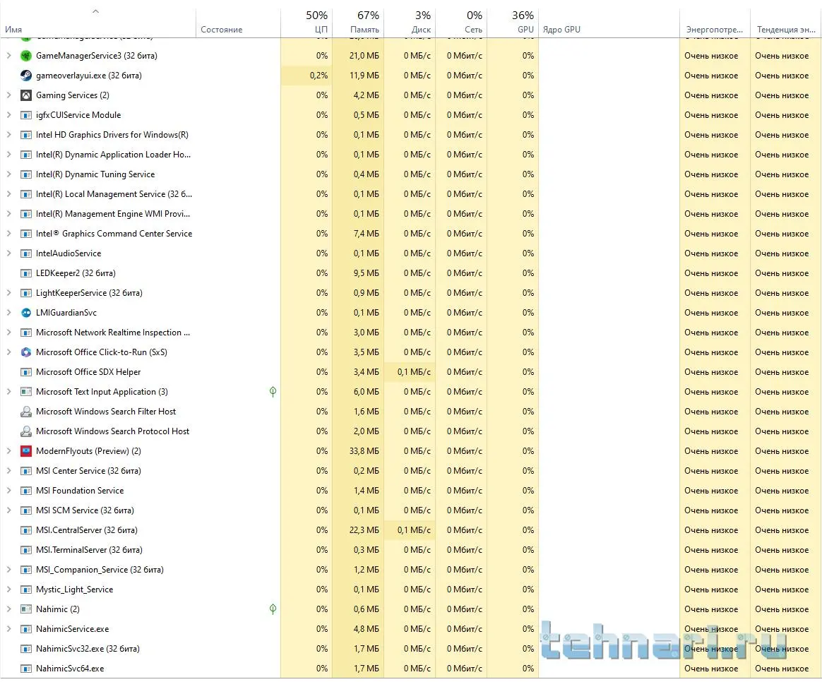Click the Microsoft Office SDX Helper icon
Viewport: 822px width, 682px height.
pos(25,372)
